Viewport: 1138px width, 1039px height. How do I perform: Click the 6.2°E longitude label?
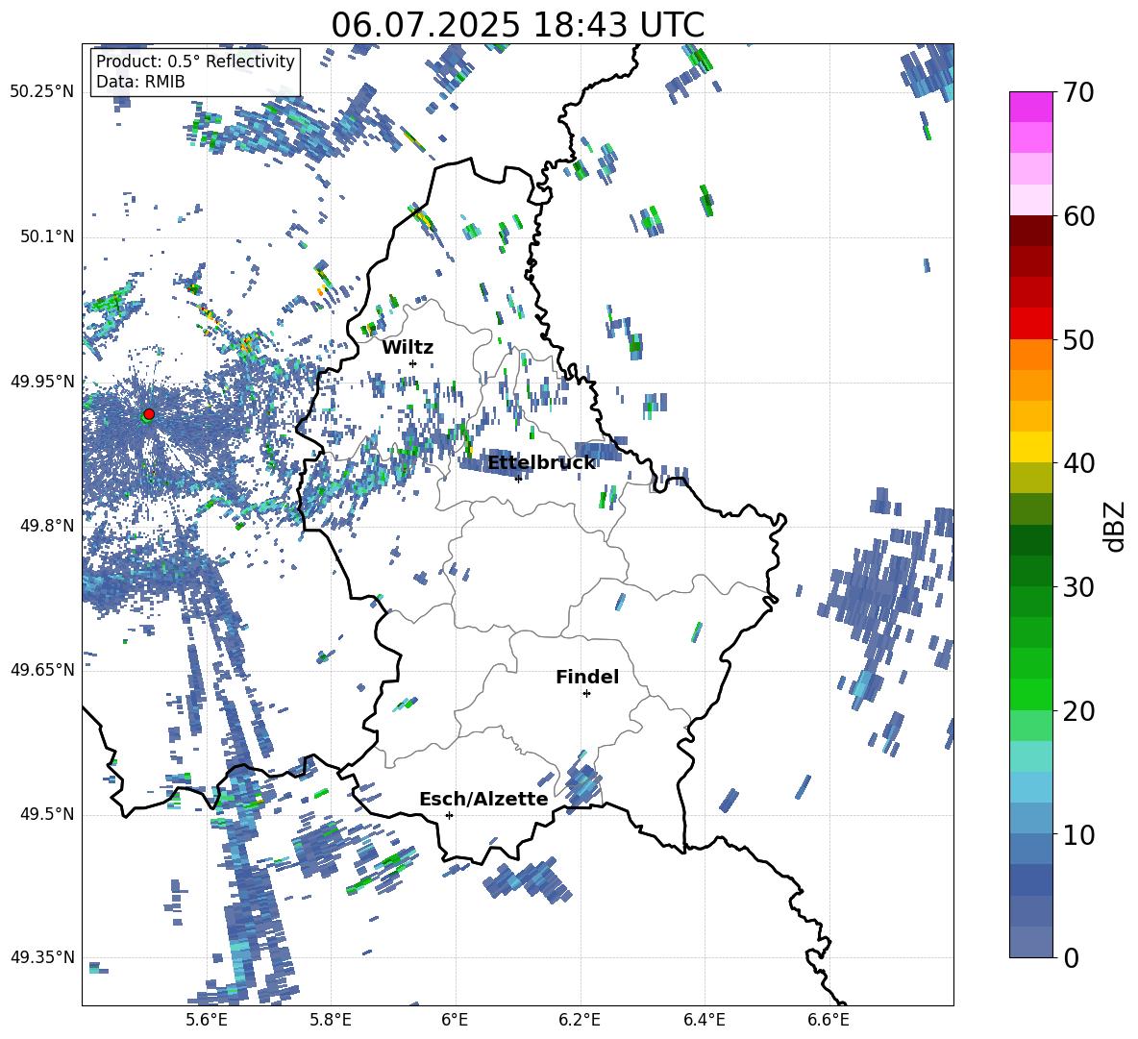[580, 1020]
